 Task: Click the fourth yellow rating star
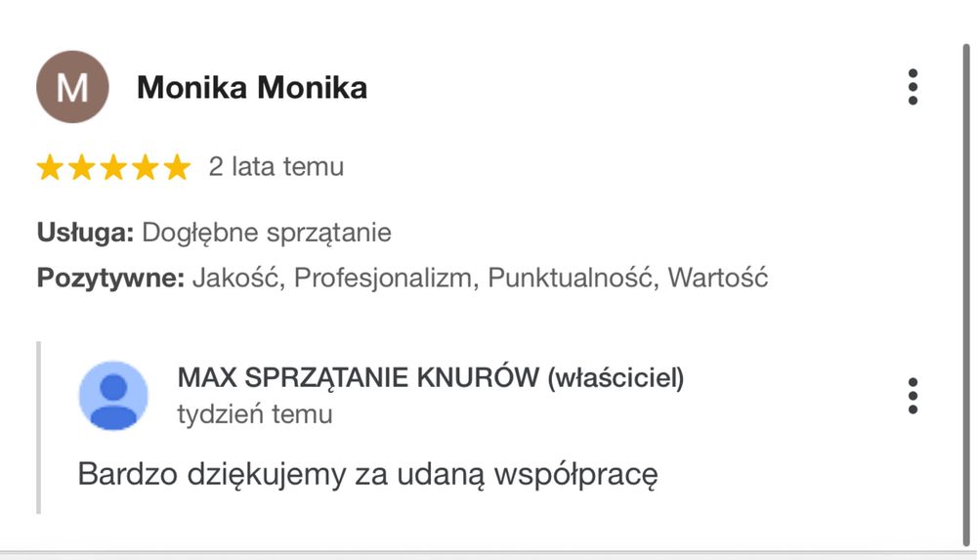pos(145,168)
